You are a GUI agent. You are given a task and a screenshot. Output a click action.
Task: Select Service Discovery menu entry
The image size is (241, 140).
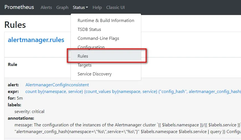tap(106, 74)
